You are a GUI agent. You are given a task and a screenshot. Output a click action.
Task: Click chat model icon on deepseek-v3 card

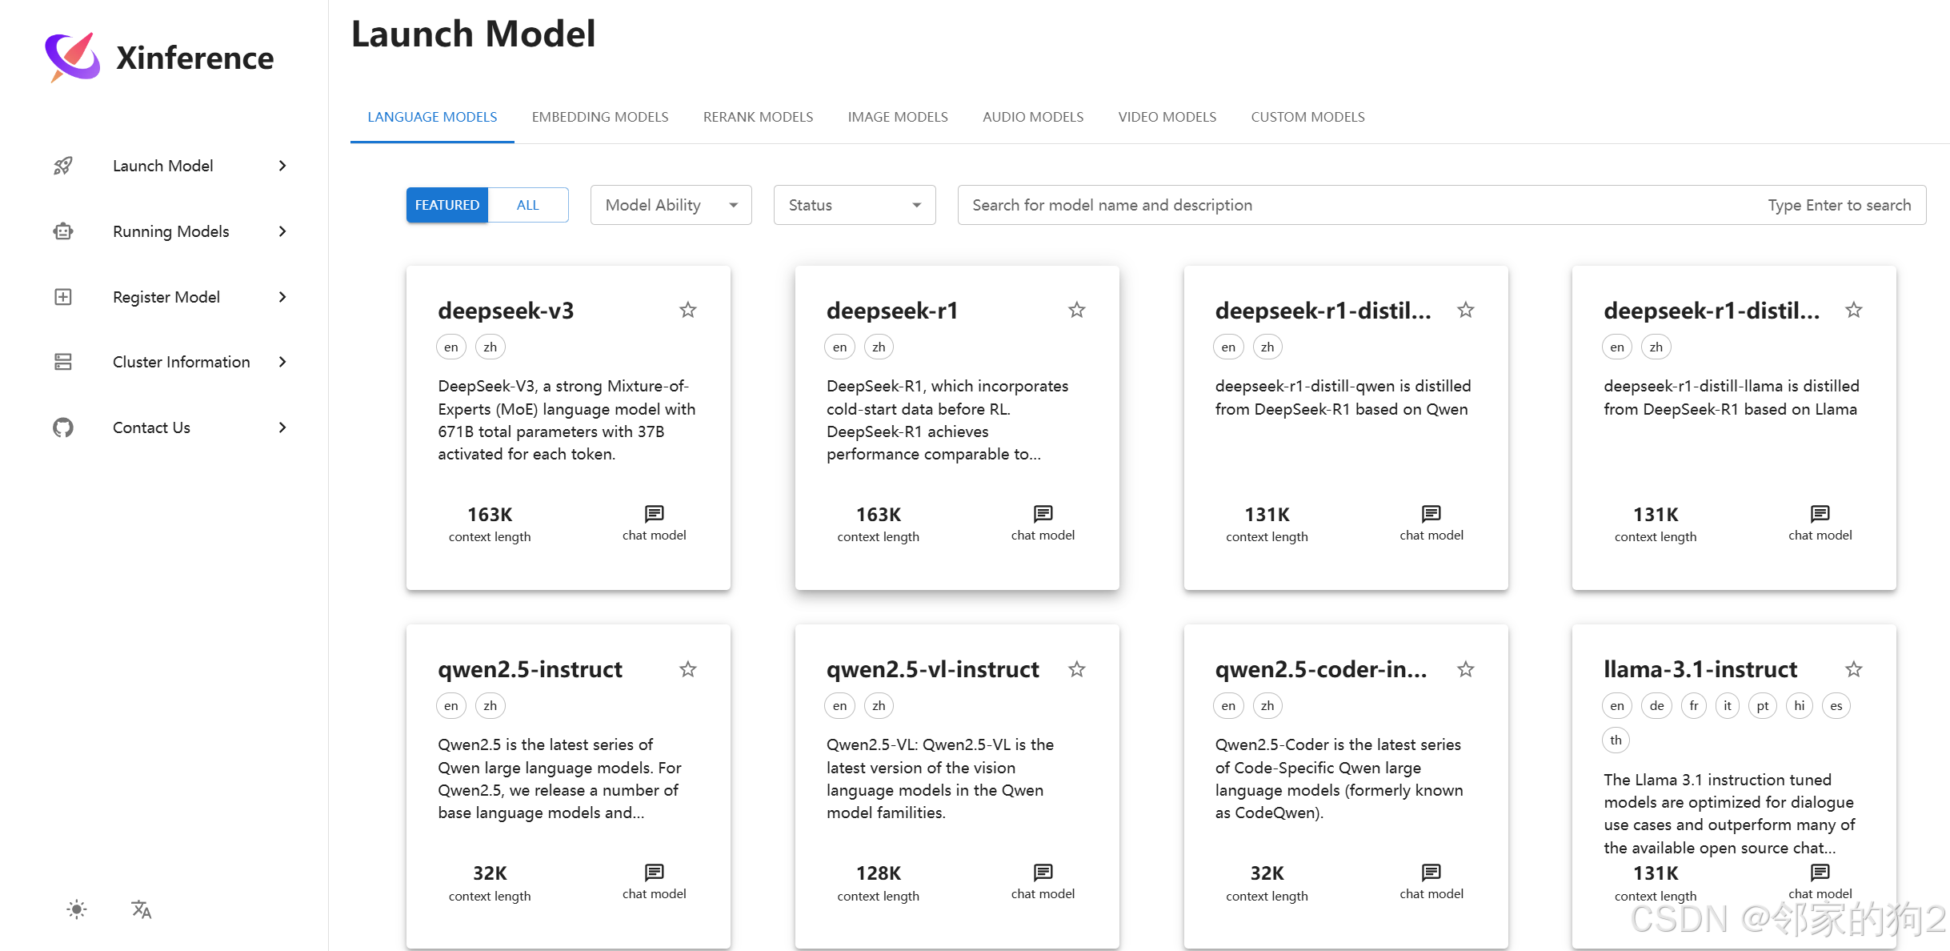(655, 513)
